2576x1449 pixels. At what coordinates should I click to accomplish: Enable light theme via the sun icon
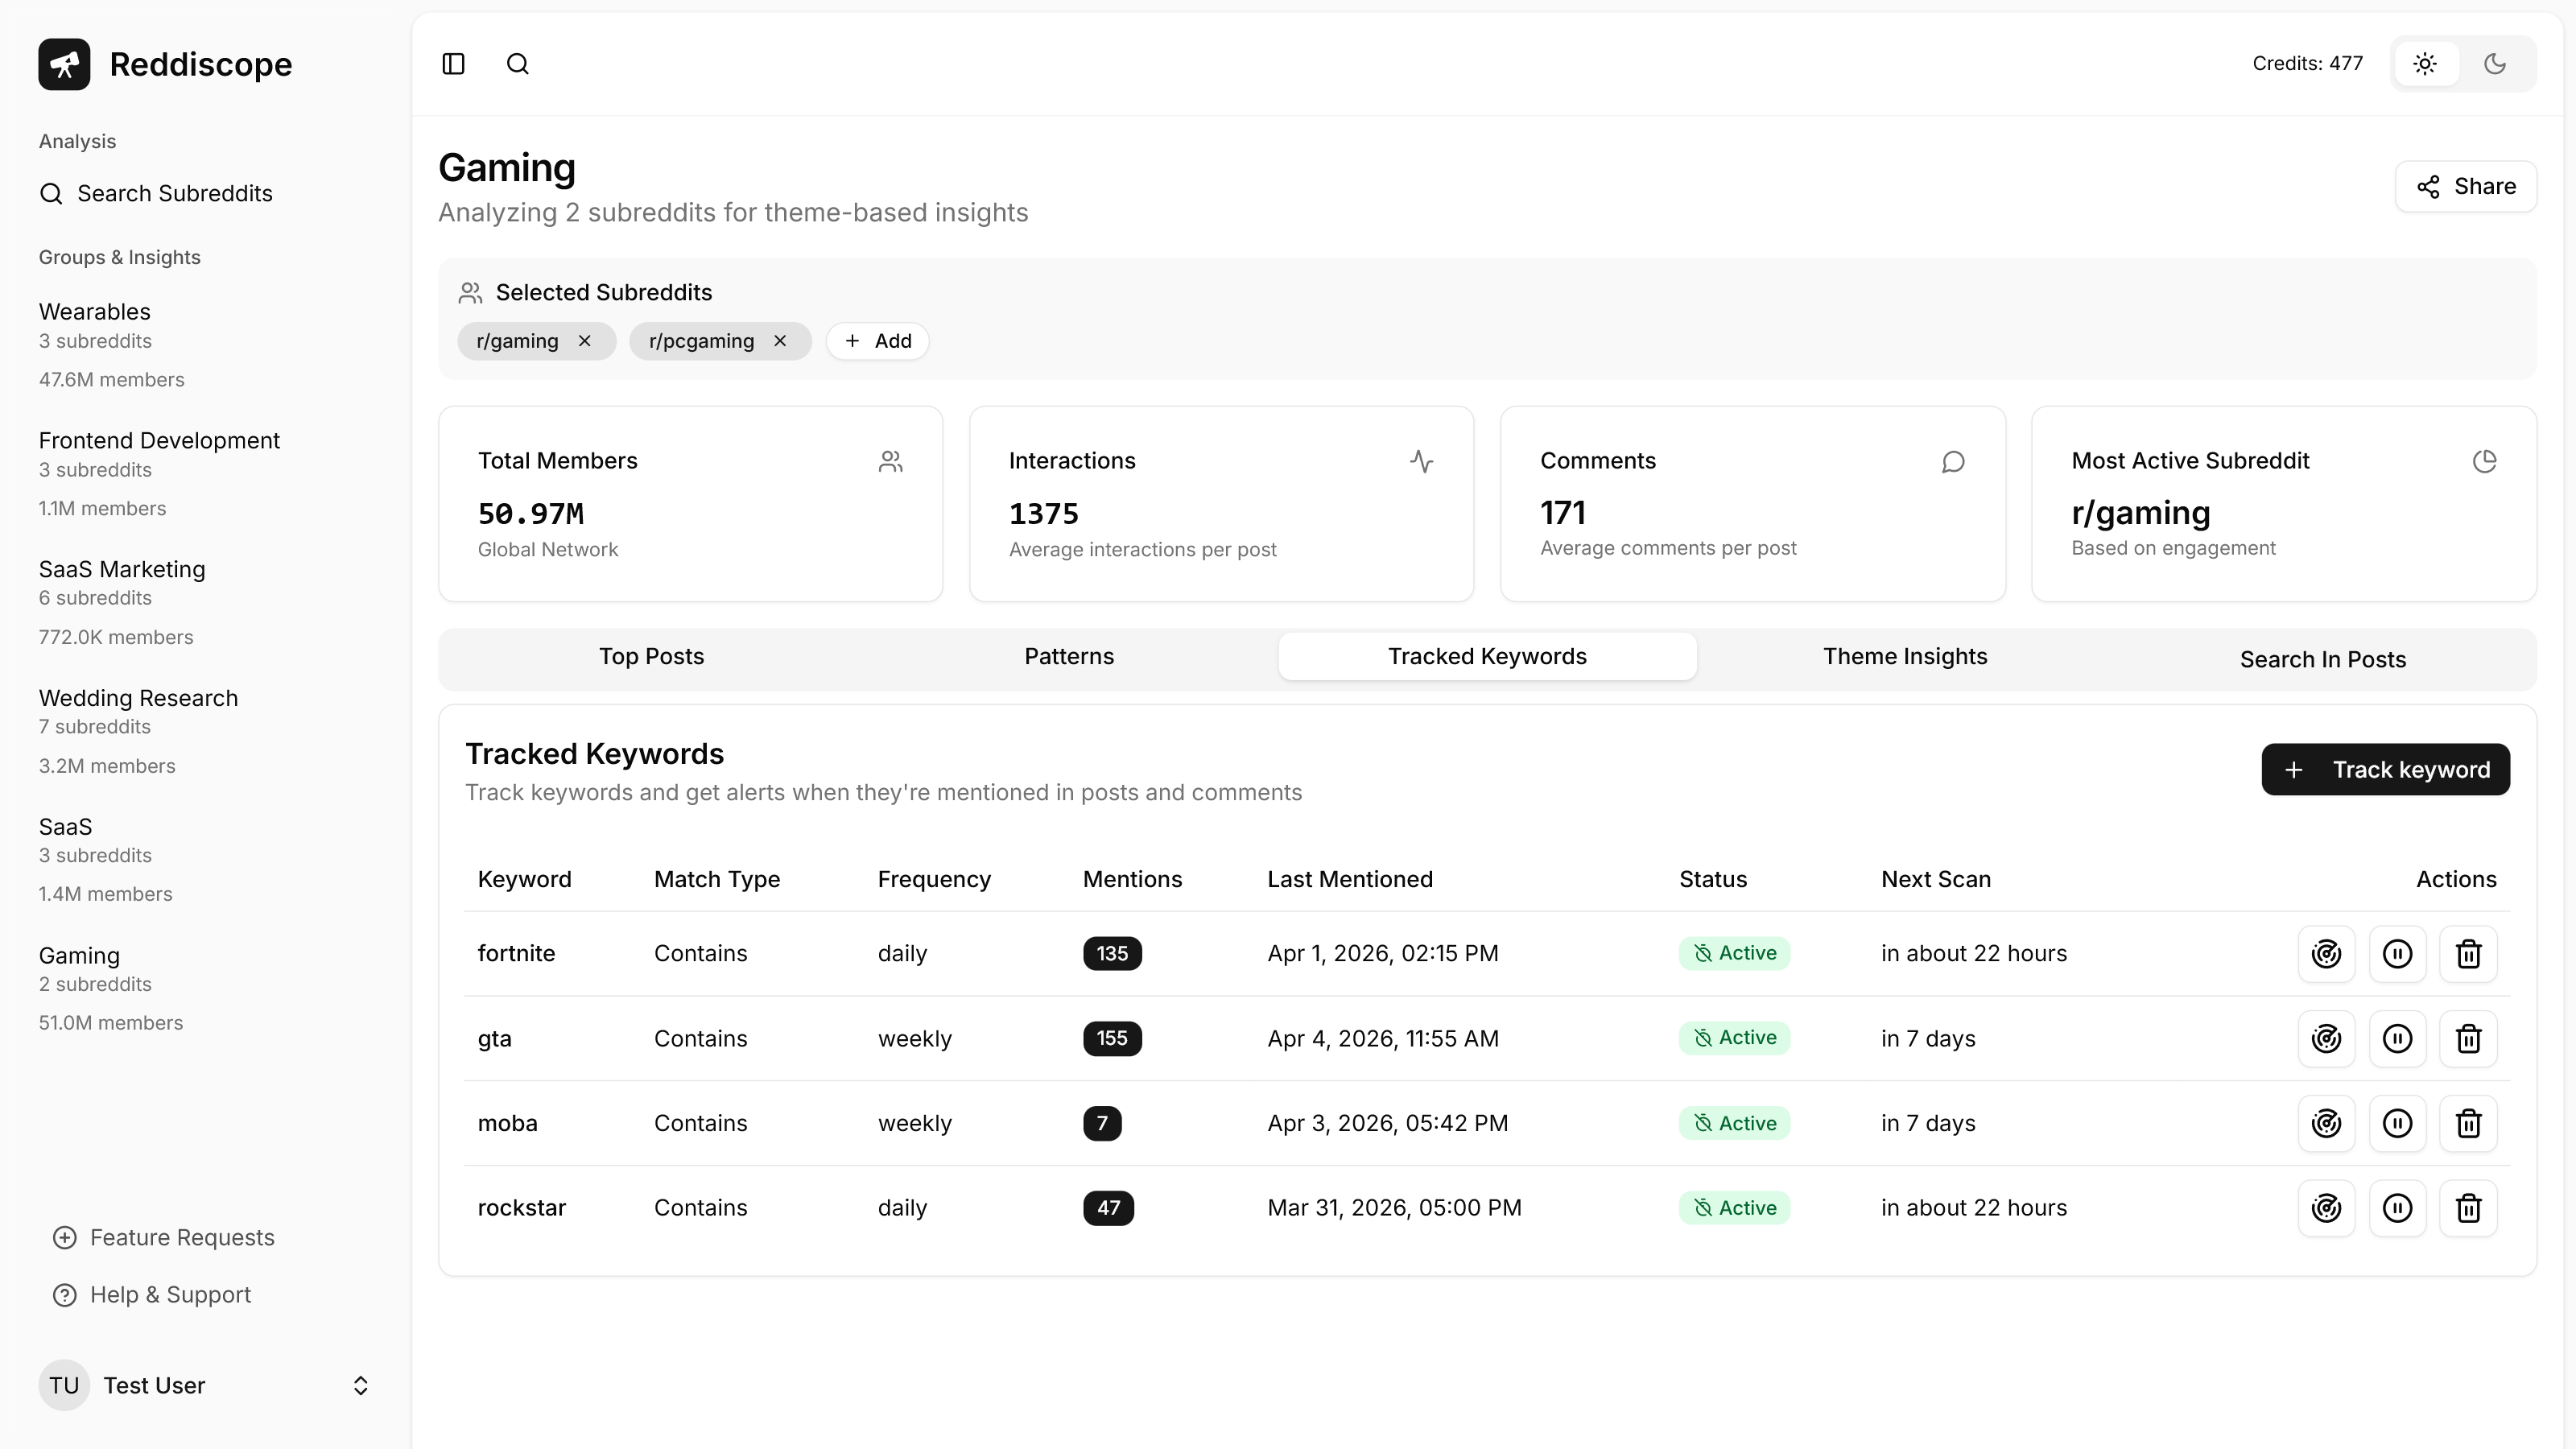(x=2425, y=63)
